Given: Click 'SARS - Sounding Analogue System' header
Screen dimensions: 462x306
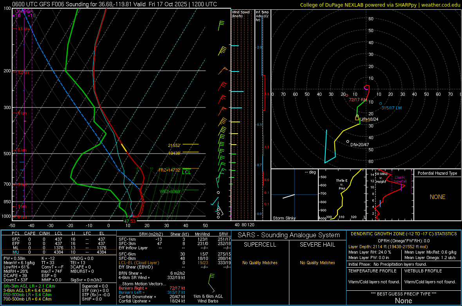Looking at the screenshot, I should (289, 235).
